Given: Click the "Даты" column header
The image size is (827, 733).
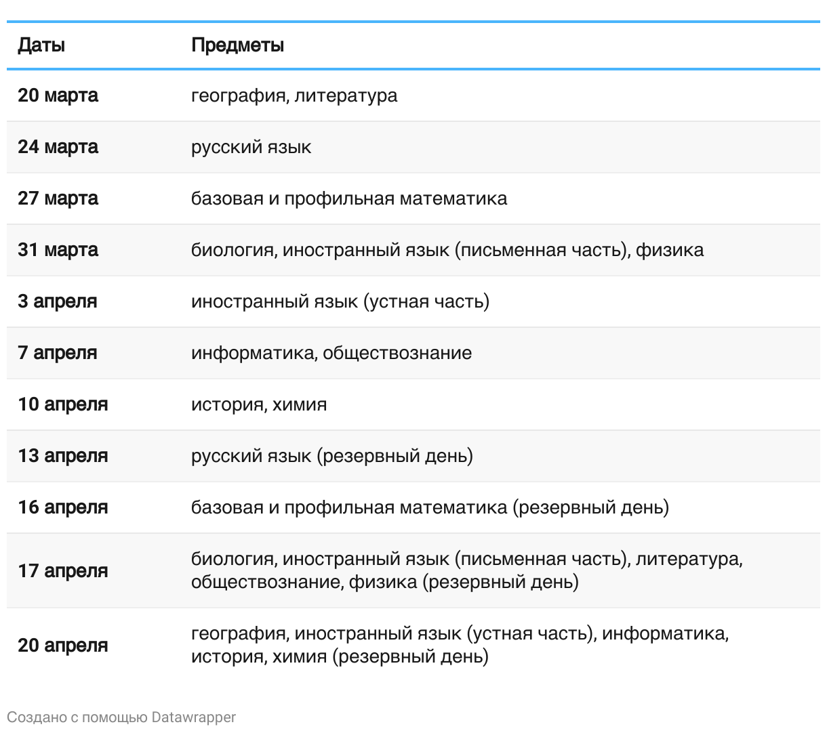Looking at the screenshot, I should (x=41, y=45).
